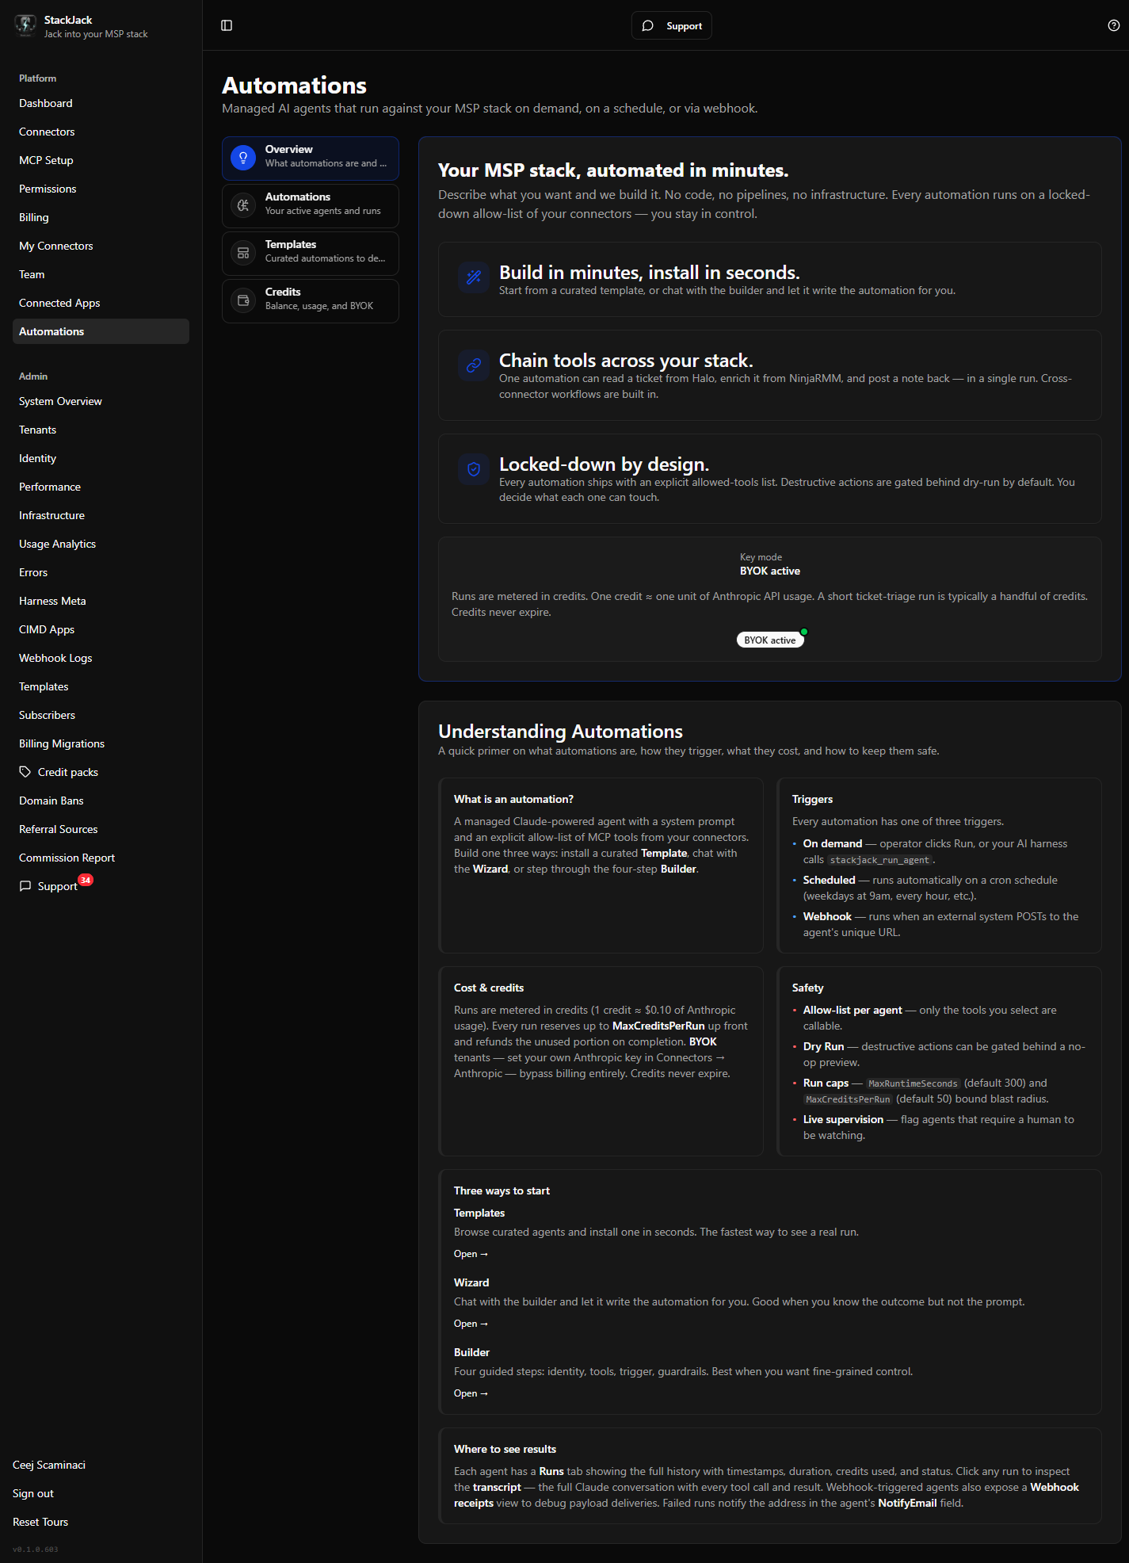The image size is (1129, 1563).
Task: Toggle the sidebar collapse icon
Action: point(227,25)
